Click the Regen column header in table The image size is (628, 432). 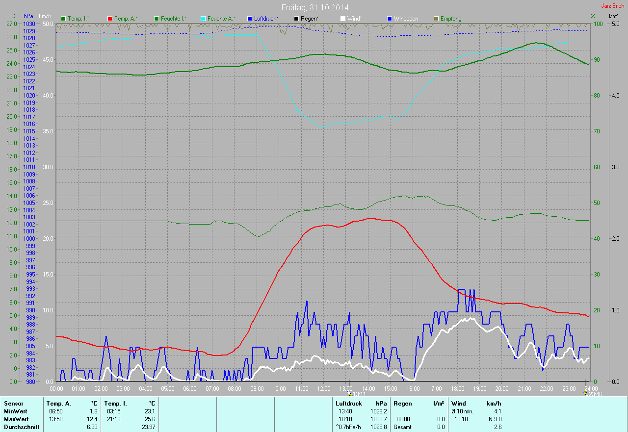click(403, 403)
